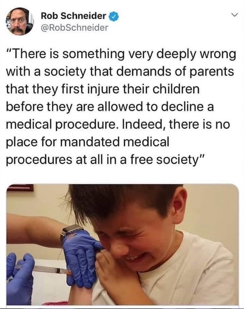This screenshot has height=309, width=244.
Task: Click the phrase 'medical procedure. Indeed, there is no'
Action: pyautogui.click(x=118, y=125)
